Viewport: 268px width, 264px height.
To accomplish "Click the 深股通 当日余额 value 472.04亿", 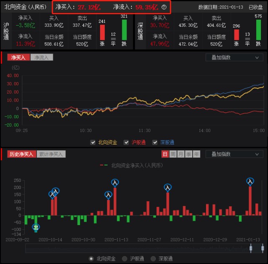I will (188, 44).
